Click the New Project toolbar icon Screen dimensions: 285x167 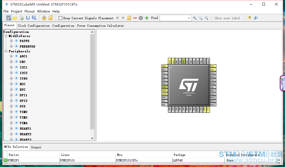[x=9, y=18]
